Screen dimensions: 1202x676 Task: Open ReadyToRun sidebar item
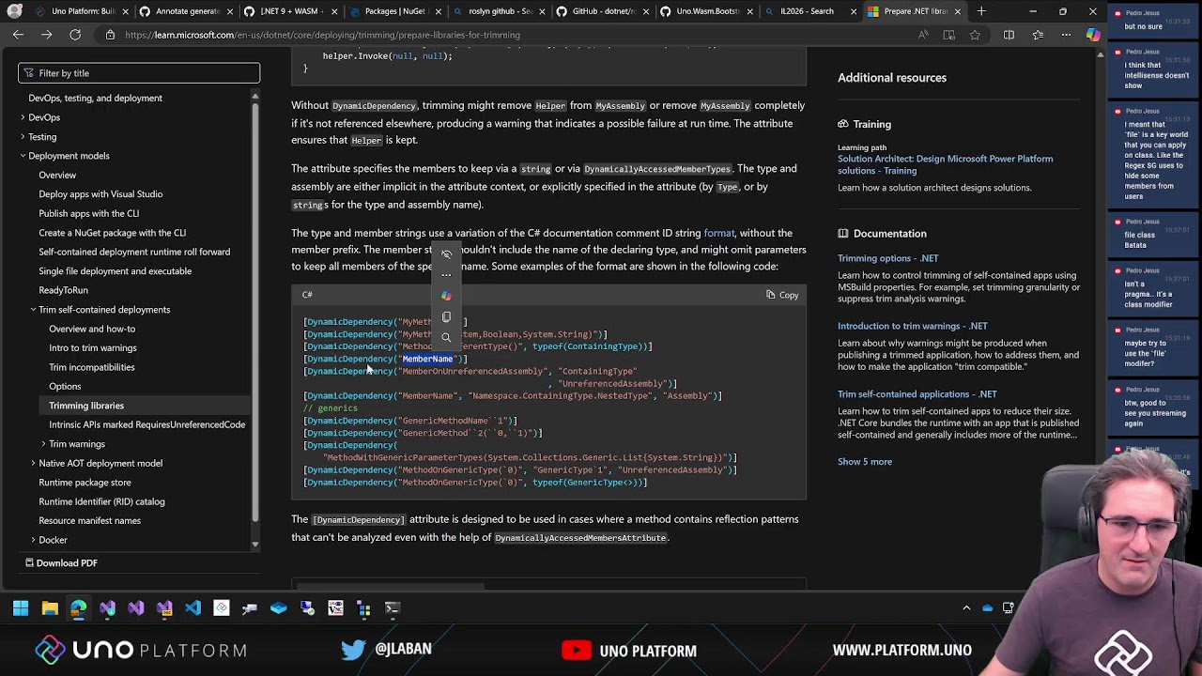click(x=63, y=290)
